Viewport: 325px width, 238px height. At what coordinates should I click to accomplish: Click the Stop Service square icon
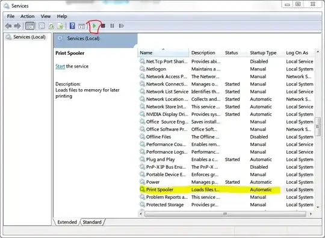coord(104,26)
